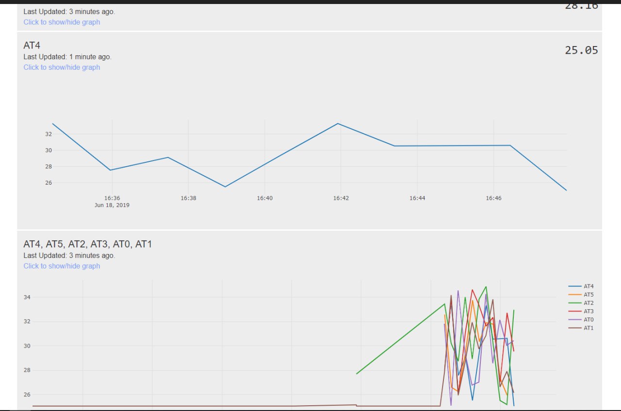
Task: Click show/hide graph link above AT4 panel
Action: pyautogui.click(x=62, y=22)
